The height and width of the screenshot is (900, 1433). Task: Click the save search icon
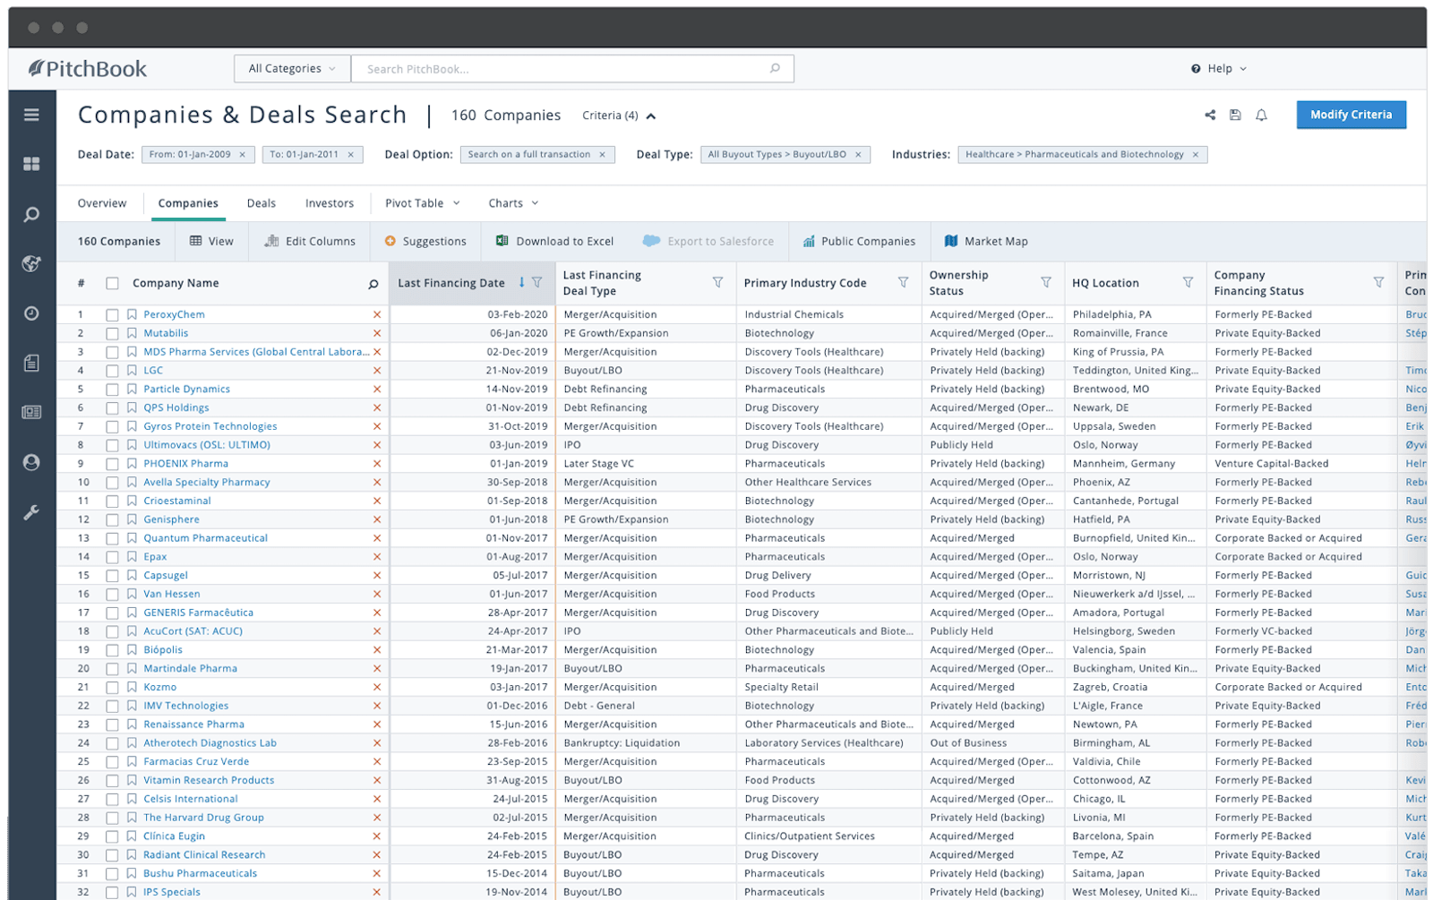(x=1235, y=115)
